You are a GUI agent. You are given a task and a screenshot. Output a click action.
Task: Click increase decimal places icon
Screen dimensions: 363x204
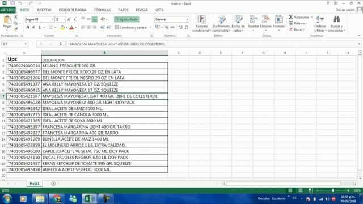click(x=180, y=28)
